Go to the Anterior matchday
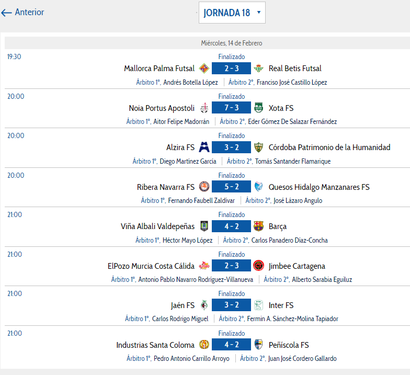Viewport: 410px width, 375px height. point(23,12)
